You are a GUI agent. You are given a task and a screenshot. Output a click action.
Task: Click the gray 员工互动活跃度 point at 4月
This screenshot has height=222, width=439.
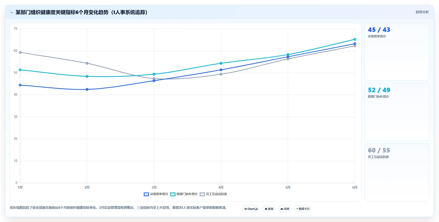pos(221,74)
